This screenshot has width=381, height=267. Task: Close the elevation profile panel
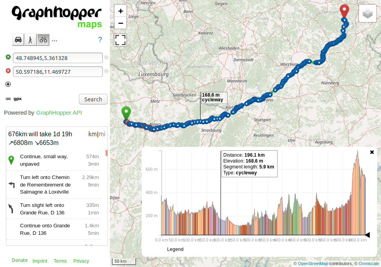coord(372,152)
